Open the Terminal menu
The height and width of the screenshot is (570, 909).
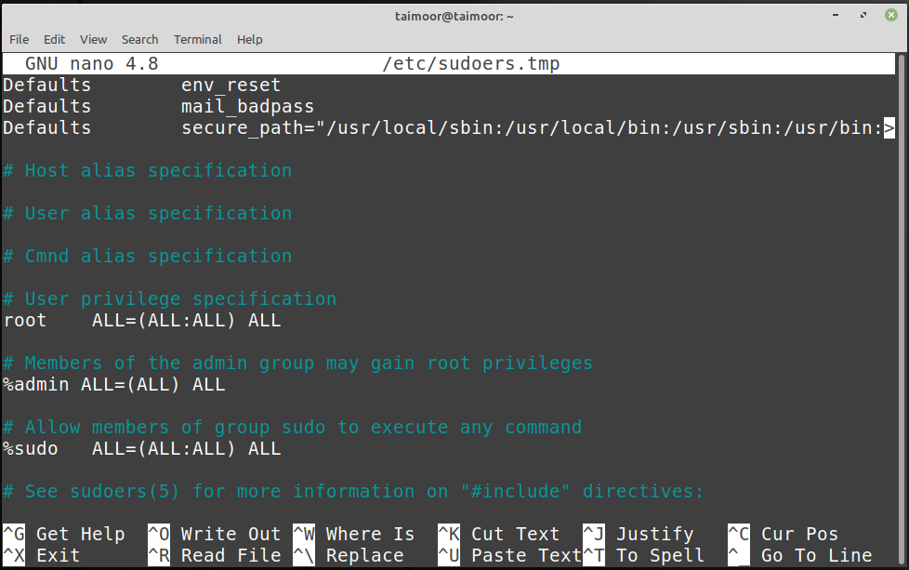[198, 39]
